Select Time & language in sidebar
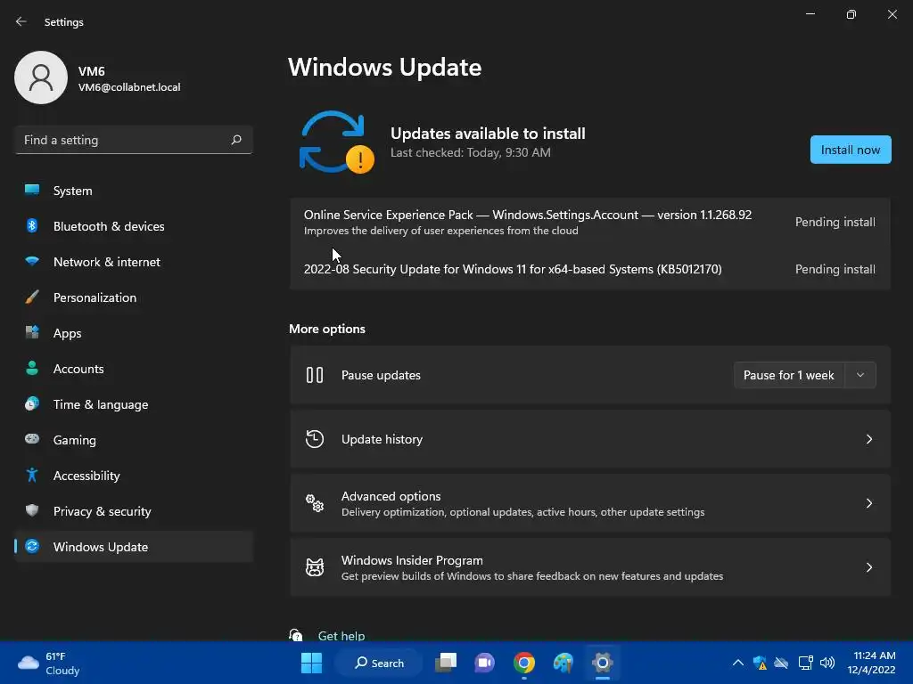This screenshot has width=913, height=684. (134, 404)
